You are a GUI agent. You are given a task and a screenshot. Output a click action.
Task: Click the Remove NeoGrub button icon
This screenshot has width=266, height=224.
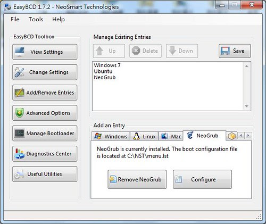pyautogui.click(x=113, y=179)
